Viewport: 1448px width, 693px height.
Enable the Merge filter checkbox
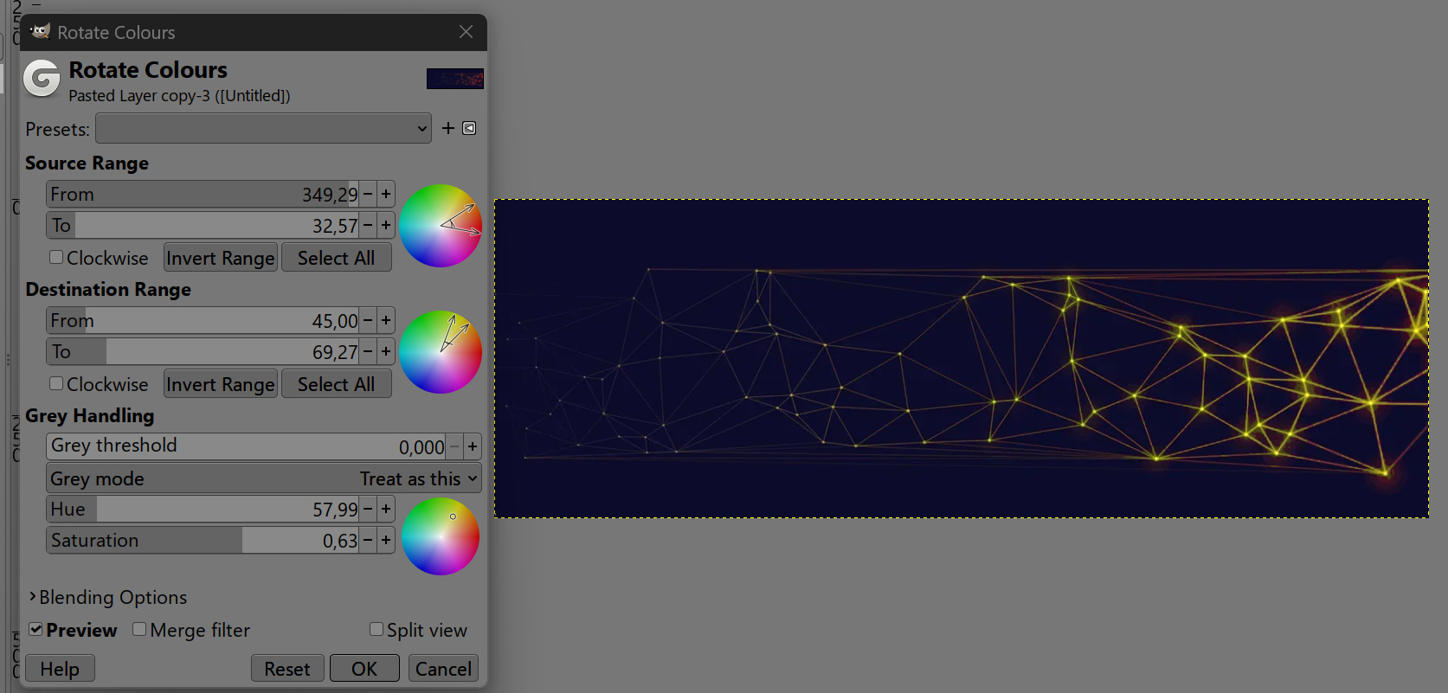coord(139,629)
